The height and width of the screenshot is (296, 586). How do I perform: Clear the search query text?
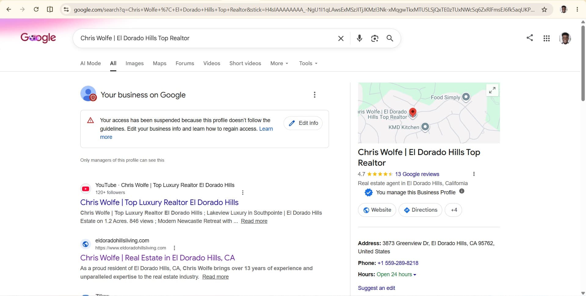341,38
